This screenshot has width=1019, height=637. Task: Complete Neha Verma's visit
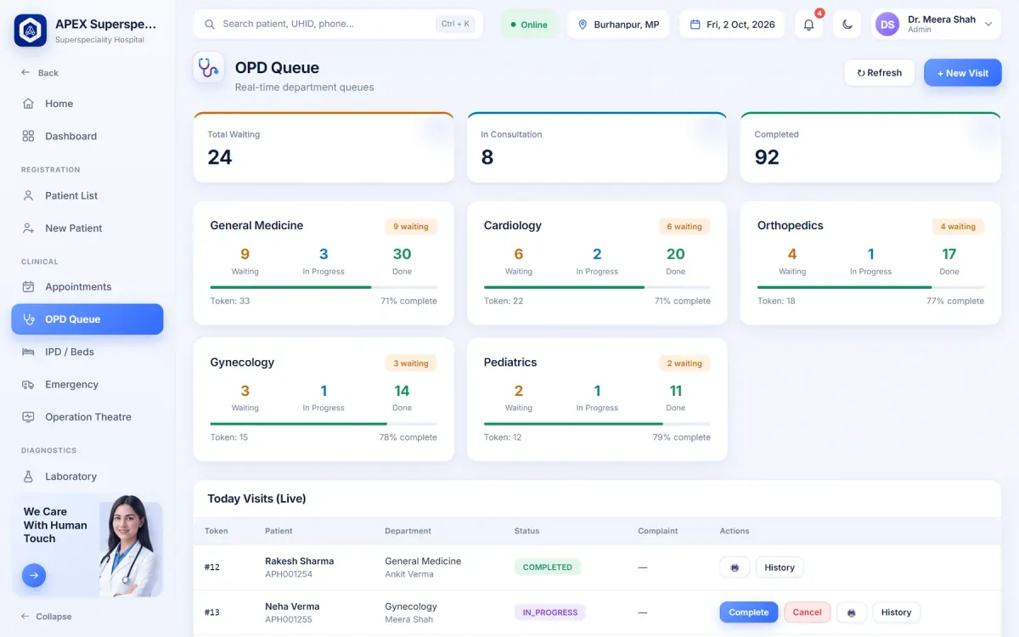click(x=748, y=612)
